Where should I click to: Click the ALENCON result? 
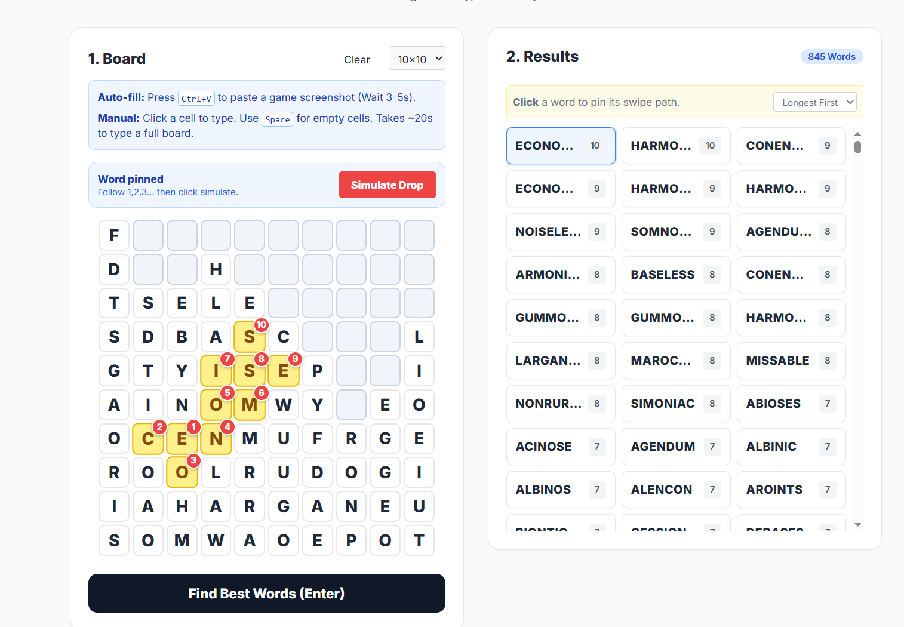pyautogui.click(x=675, y=489)
